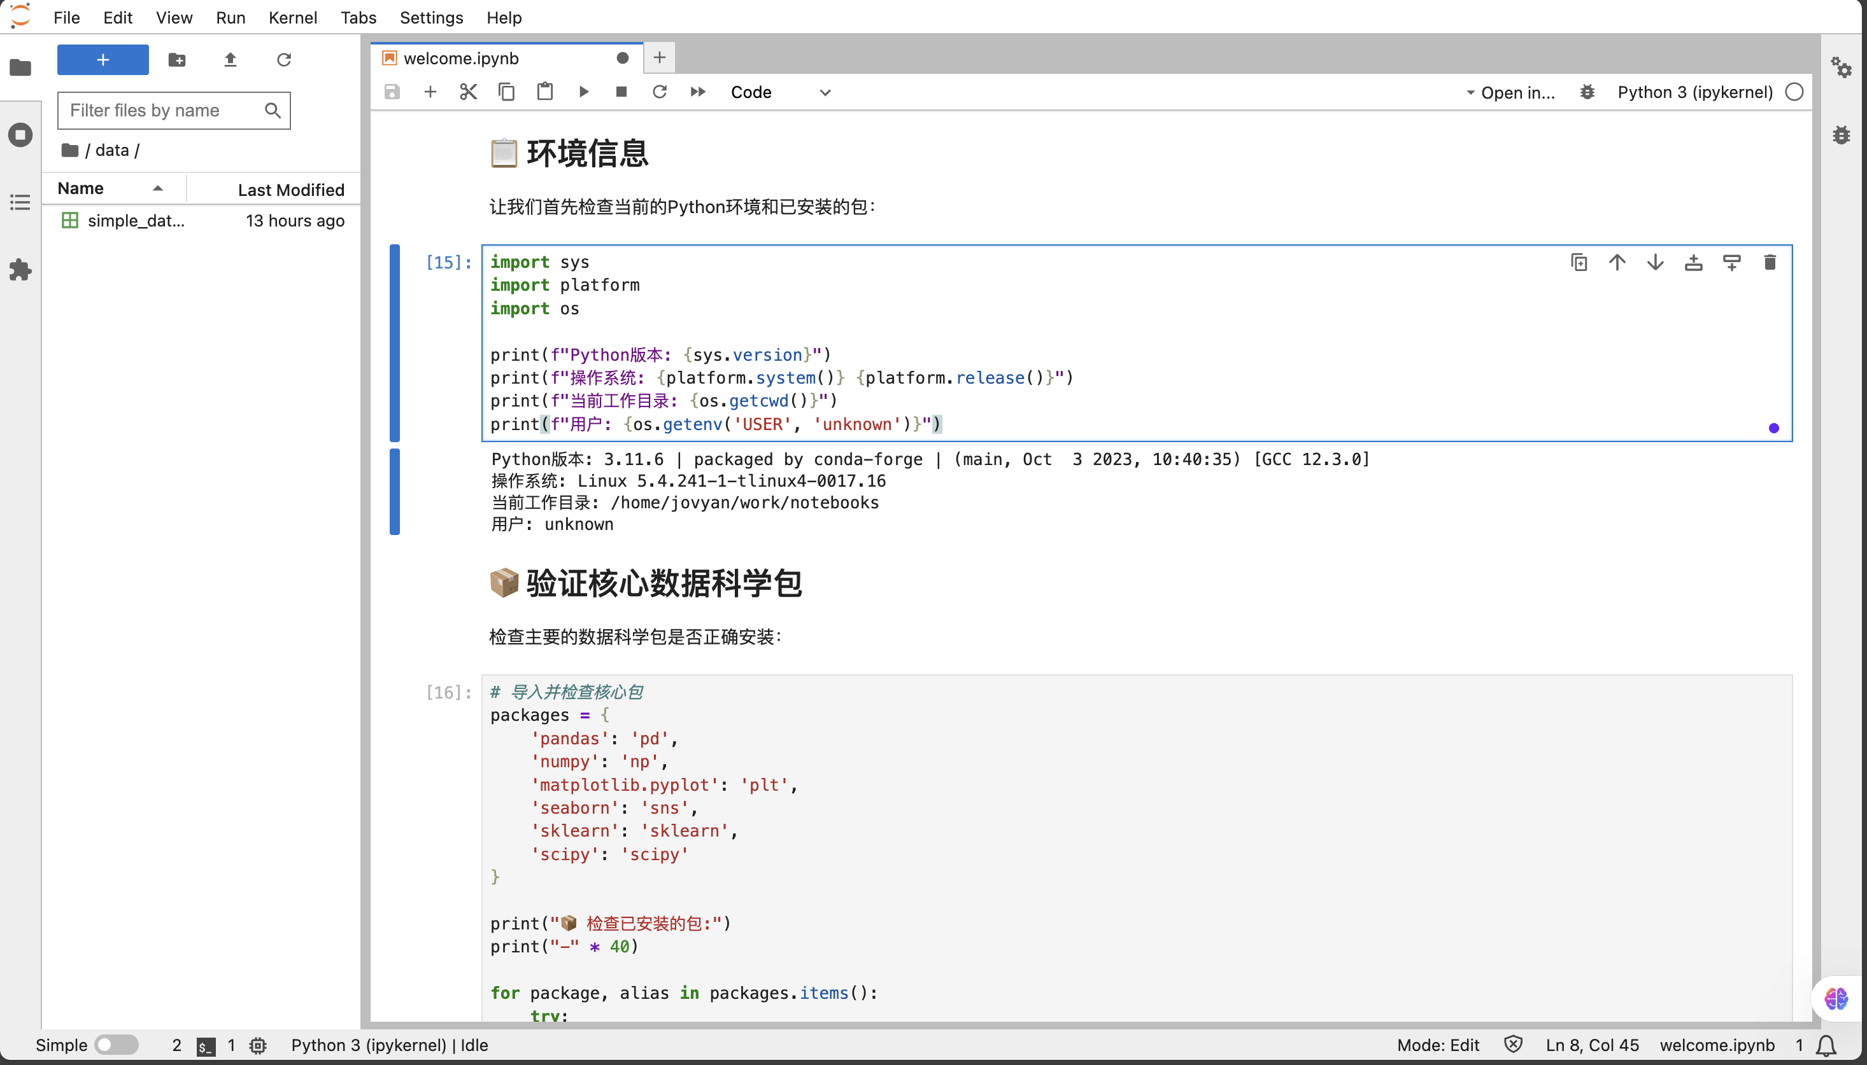Click the blue New Launcher plus button
The image size is (1867, 1065).
pyautogui.click(x=103, y=59)
